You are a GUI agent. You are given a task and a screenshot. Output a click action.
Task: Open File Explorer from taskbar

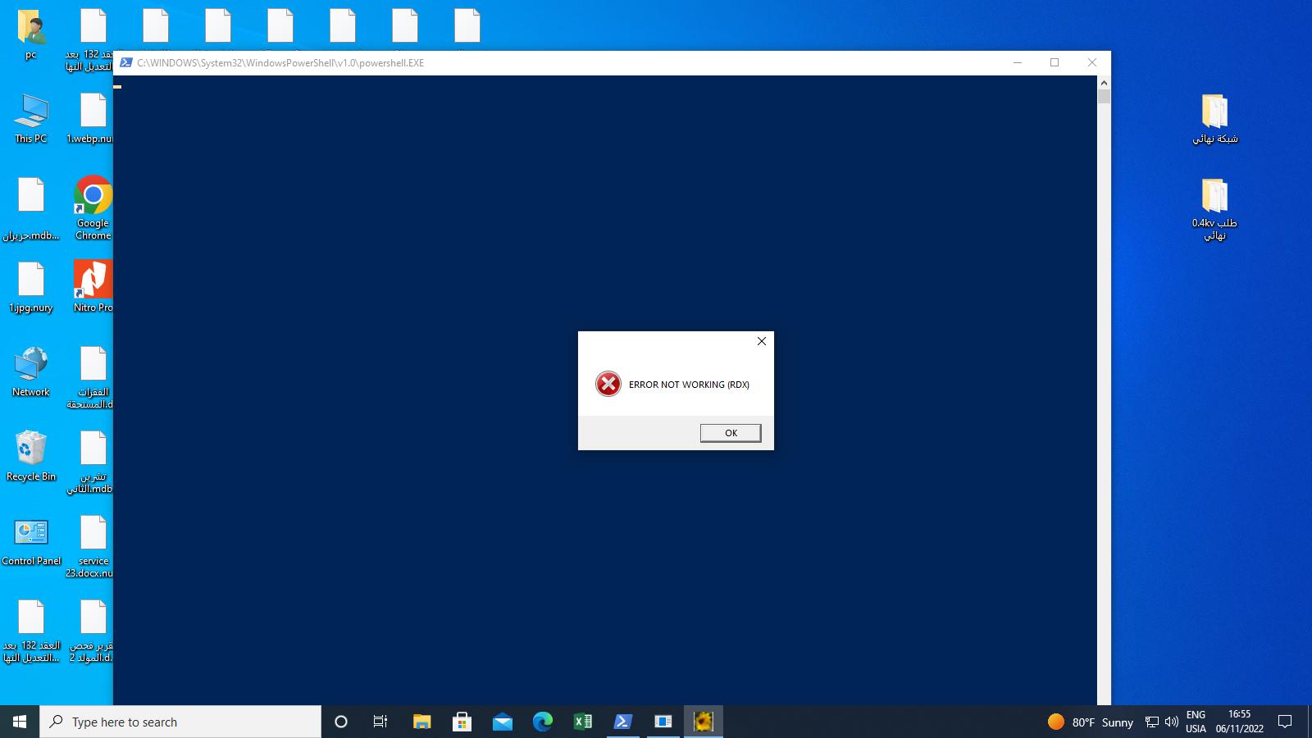pos(421,722)
